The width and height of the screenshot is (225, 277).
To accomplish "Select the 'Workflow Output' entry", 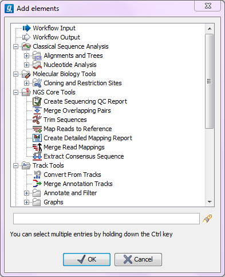I will point(56,37).
